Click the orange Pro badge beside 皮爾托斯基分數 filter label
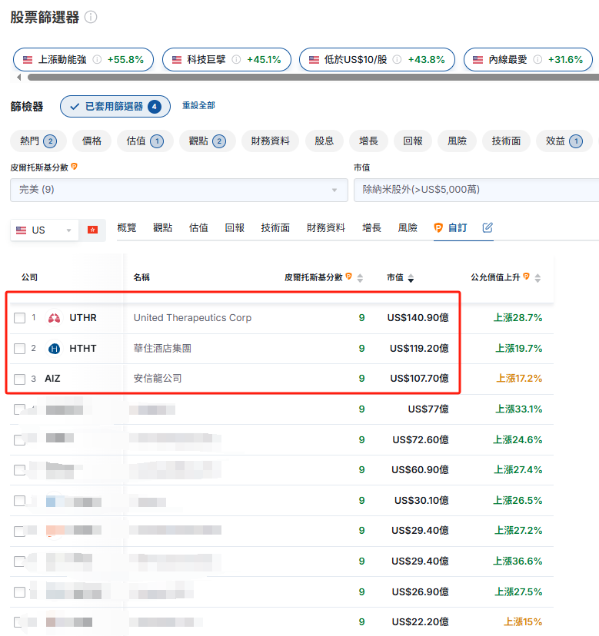The height and width of the screenshot is (636, 599). [x=74, y=167]
